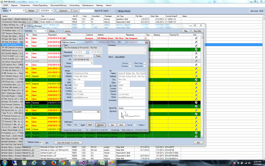Click the Delivery Manager list vertical scrollbar
Image resolution: width=265 pixels, height=166 pixels.
tap(202, 86)
